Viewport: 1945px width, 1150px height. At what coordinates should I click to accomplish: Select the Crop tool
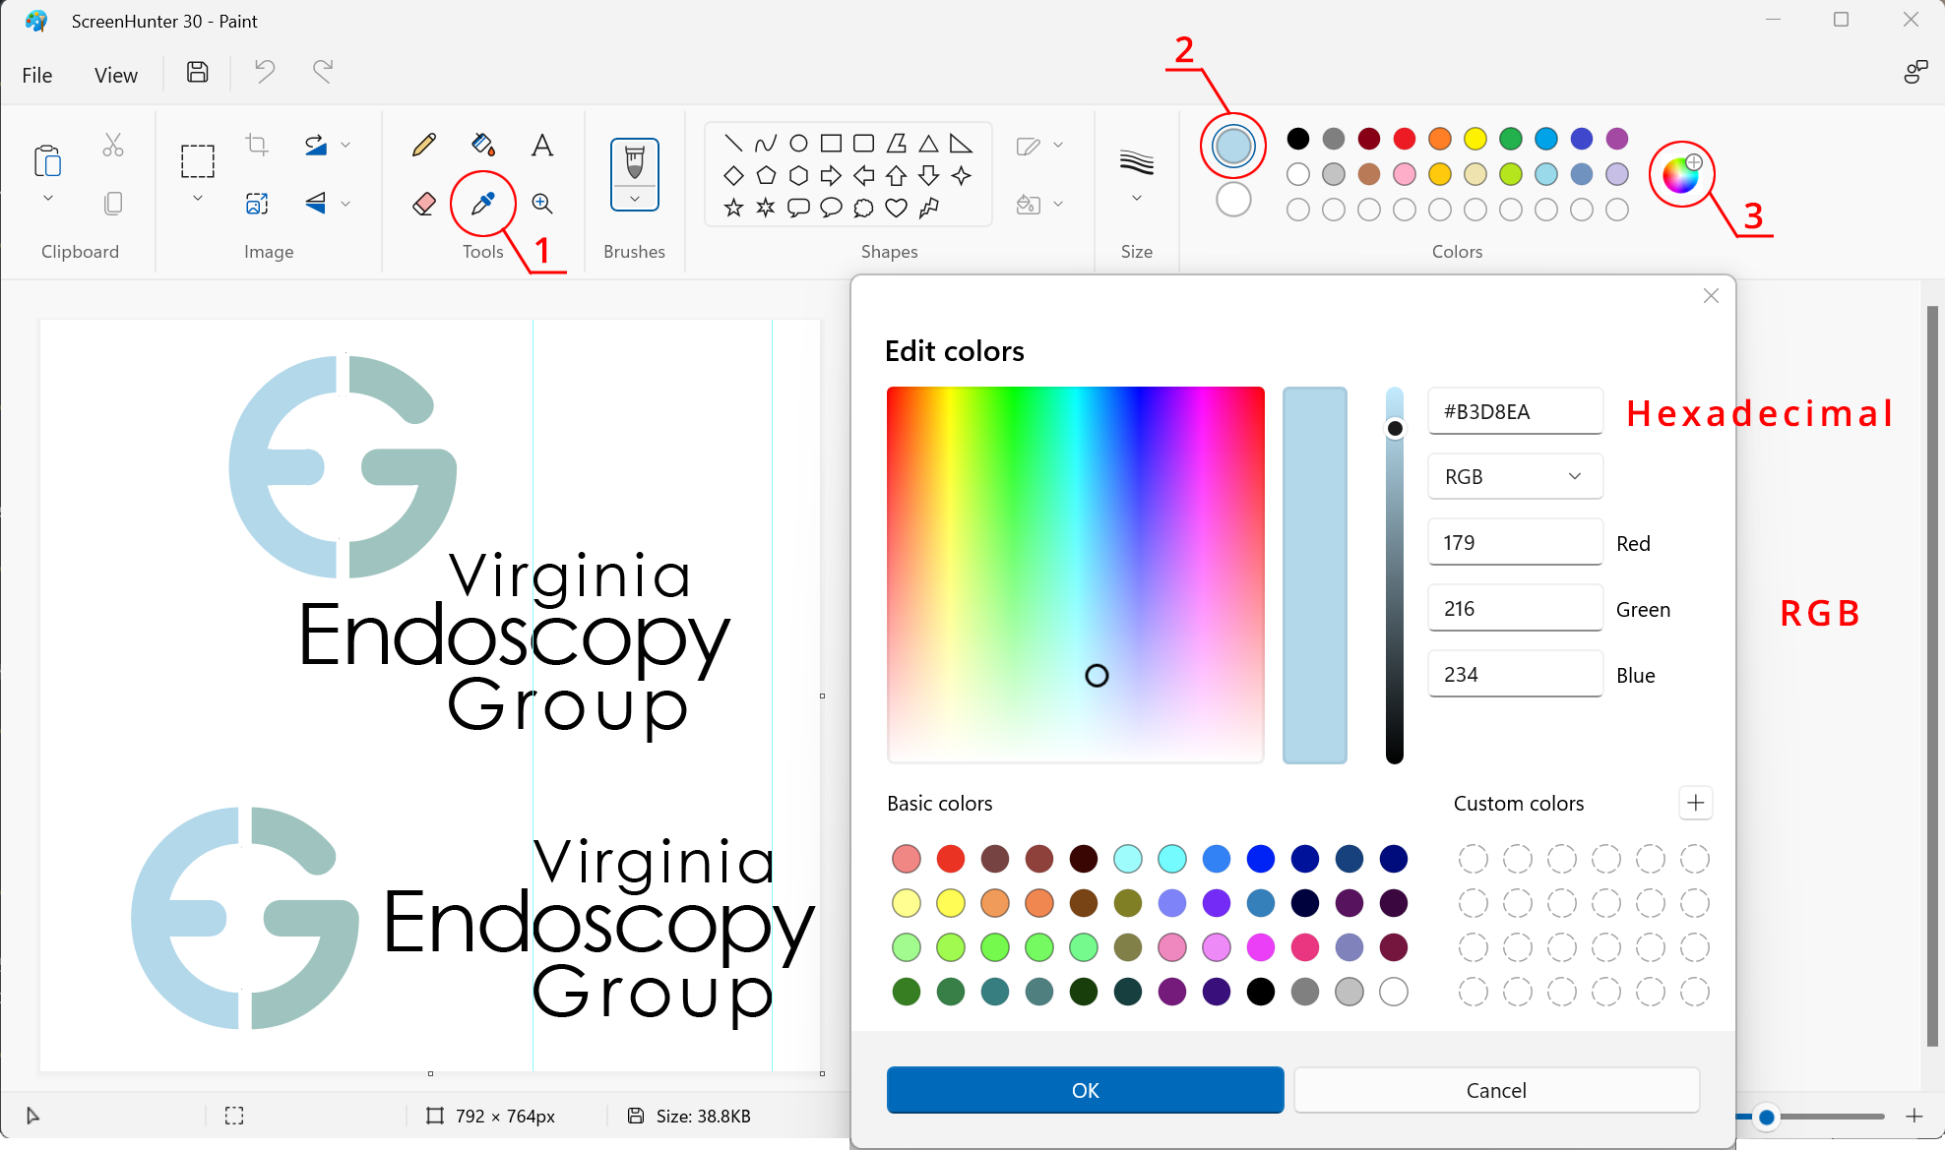[x=256, y=145]
